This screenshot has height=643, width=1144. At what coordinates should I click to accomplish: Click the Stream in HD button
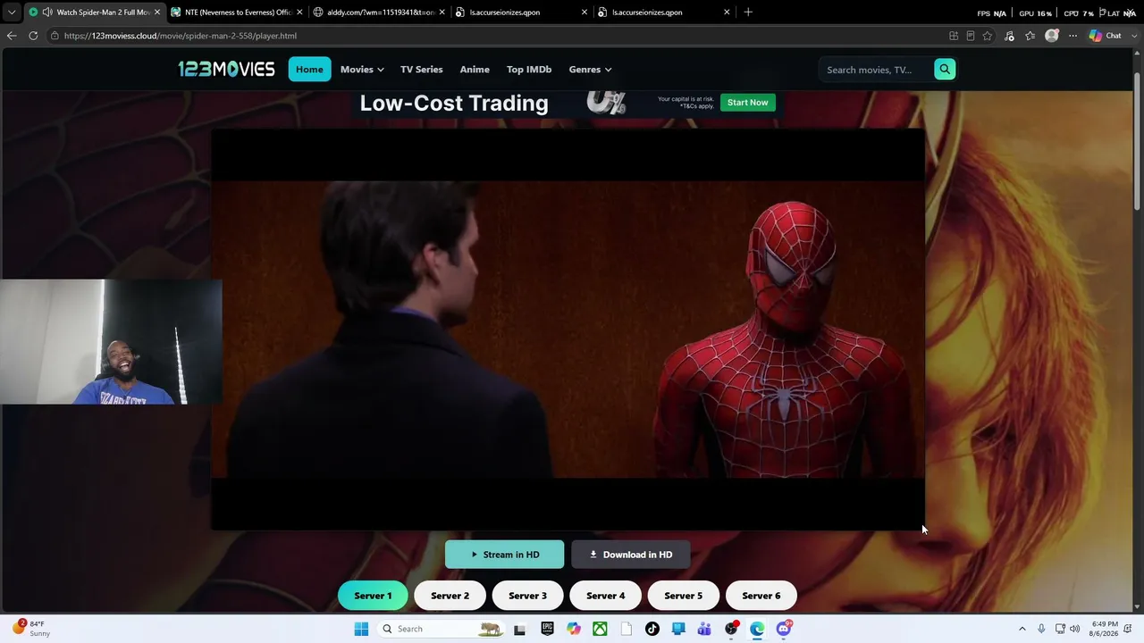coord(505,555)
